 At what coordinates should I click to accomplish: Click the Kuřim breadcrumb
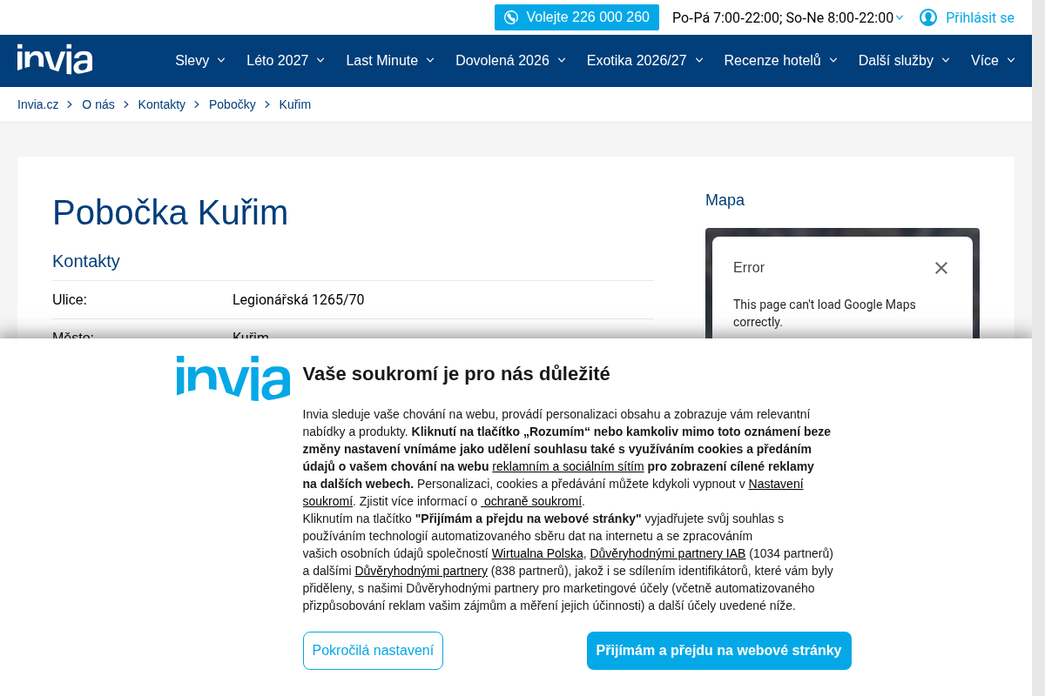click(x=295, y=104)
